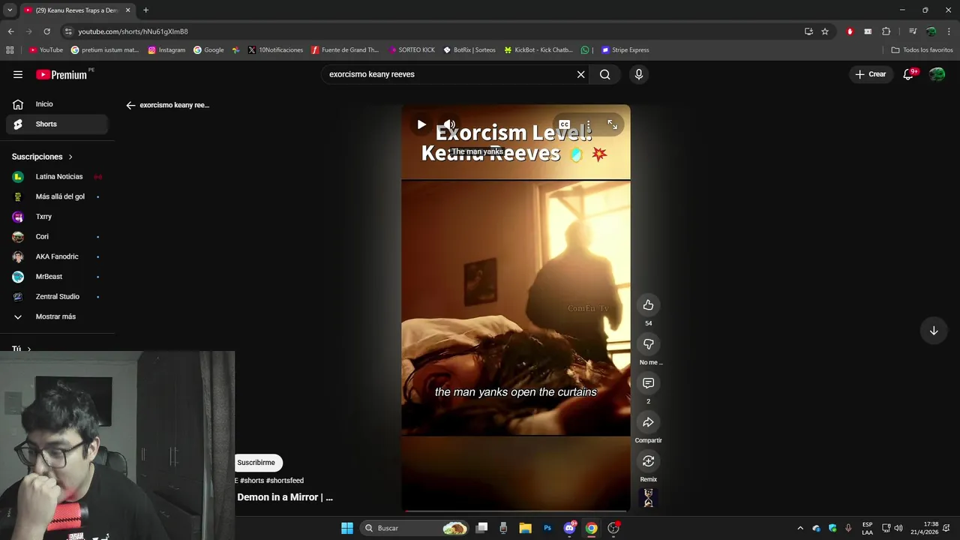Screen dimensions: 960x540
Task: Start voice search with the microphone
Action: [x=639, y=74]
